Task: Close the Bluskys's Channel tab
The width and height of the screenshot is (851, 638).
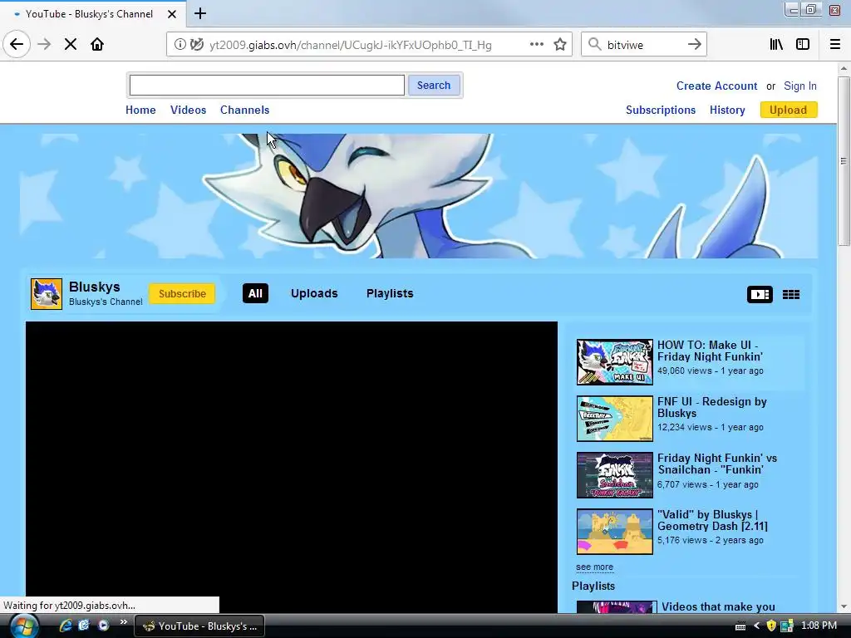Action: [171, 14]
